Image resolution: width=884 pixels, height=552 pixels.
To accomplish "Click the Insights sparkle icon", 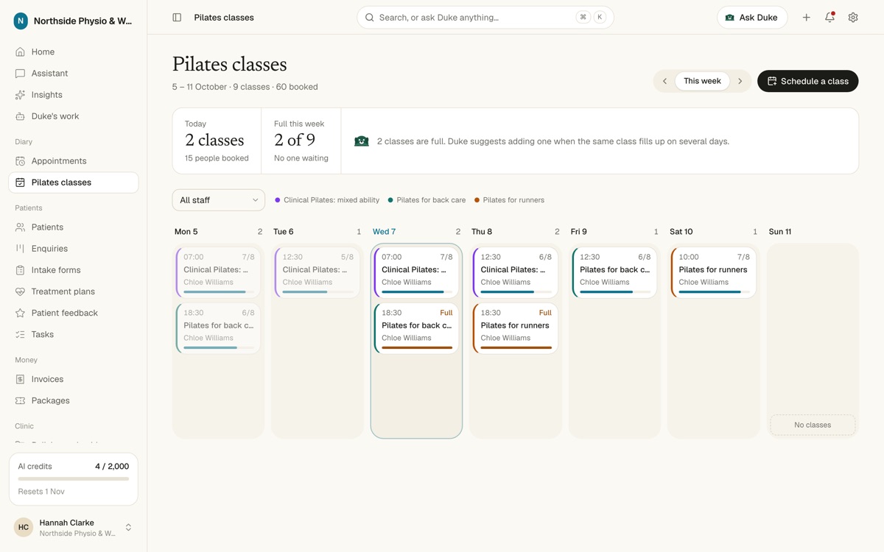I will click(x=20, y=95).
